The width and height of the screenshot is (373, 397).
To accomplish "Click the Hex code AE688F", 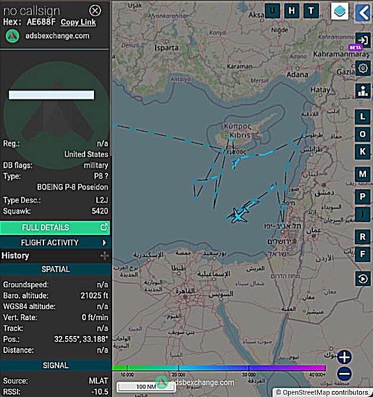I will 41,22.
